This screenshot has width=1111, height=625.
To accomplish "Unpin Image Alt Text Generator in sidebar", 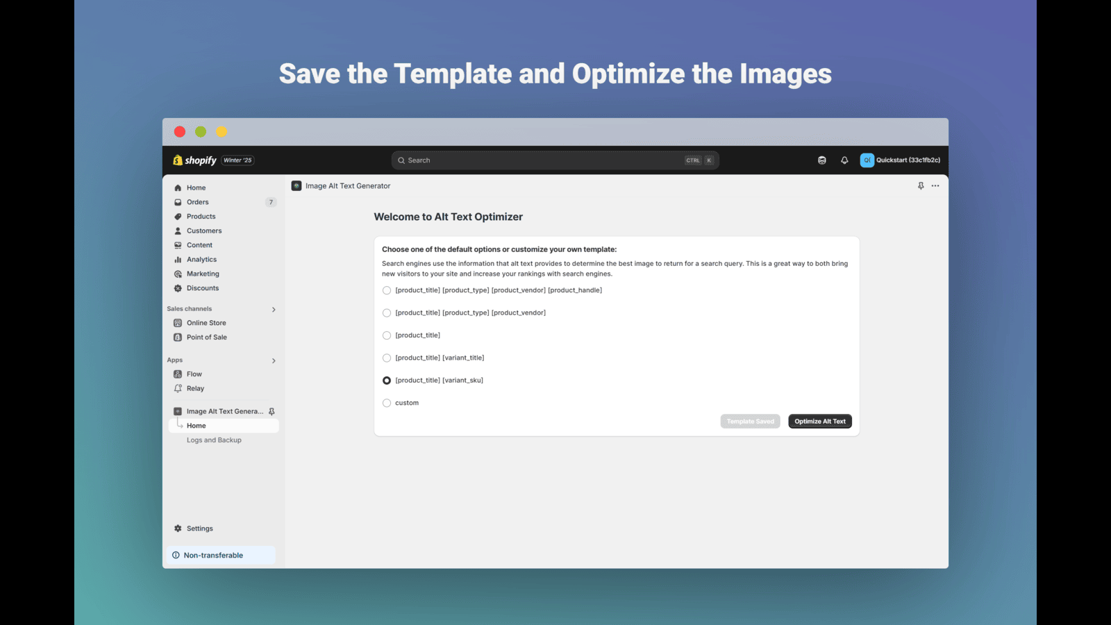I will (272, 412).
